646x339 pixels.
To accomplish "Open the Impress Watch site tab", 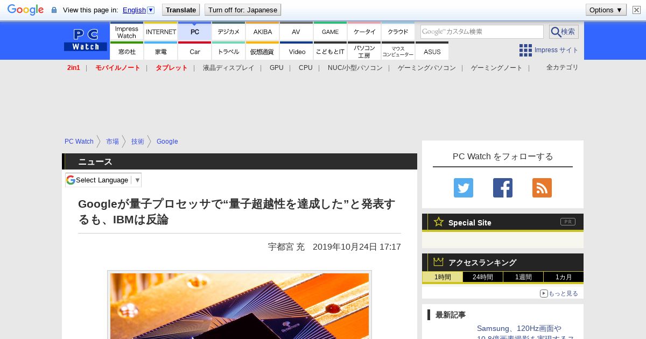I will click(127, 31).
